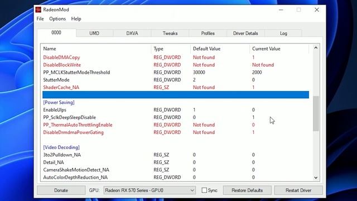Click the [Video Decoding] section header
The height and width of the screenshot is (201, 357).
coord(61,147)
